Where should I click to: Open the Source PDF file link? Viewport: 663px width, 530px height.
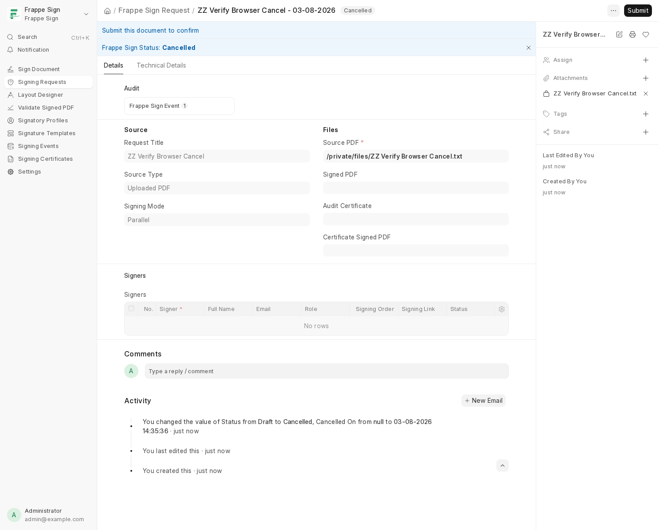pos(394,156)
